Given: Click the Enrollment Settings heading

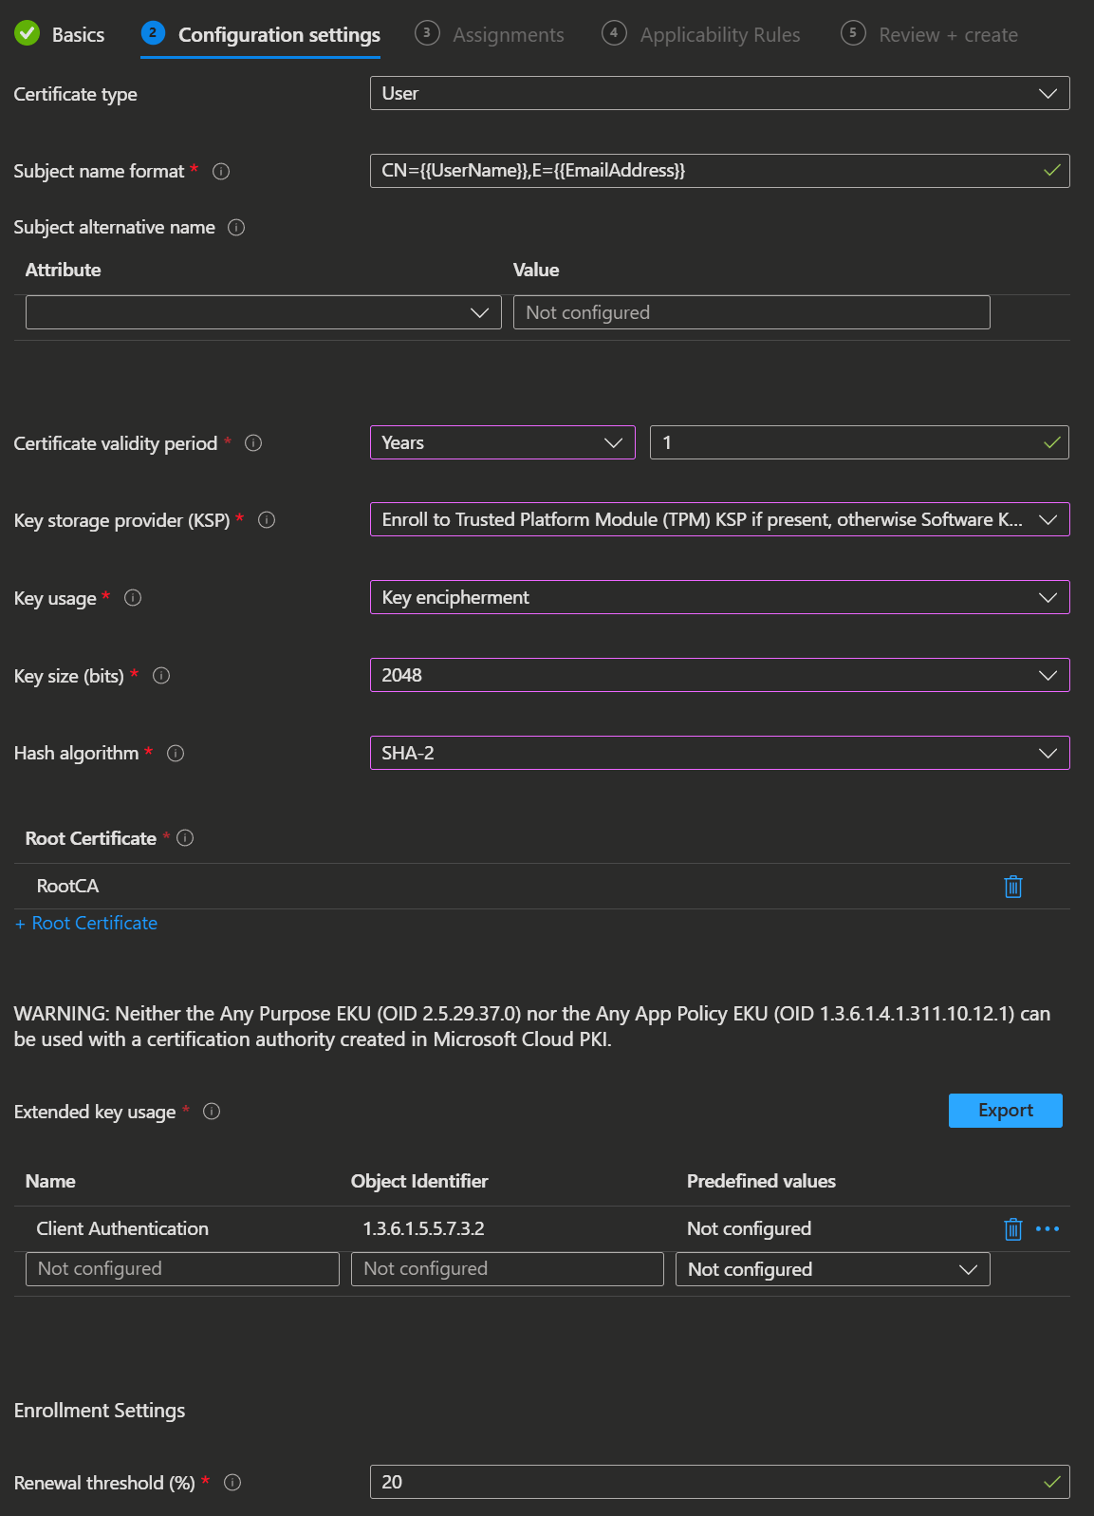Looking at the screenshot, I should tap(100, 1412).
